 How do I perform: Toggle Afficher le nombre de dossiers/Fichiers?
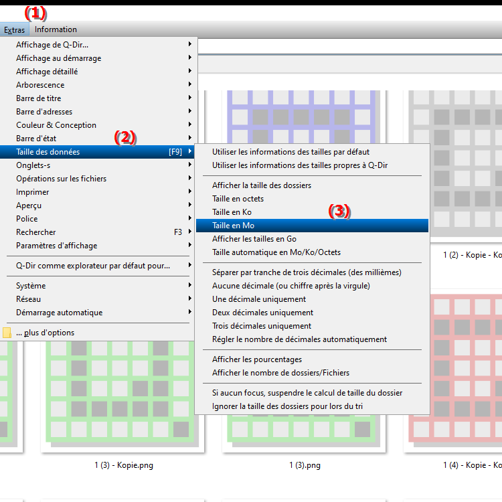[x=312, y=373]
